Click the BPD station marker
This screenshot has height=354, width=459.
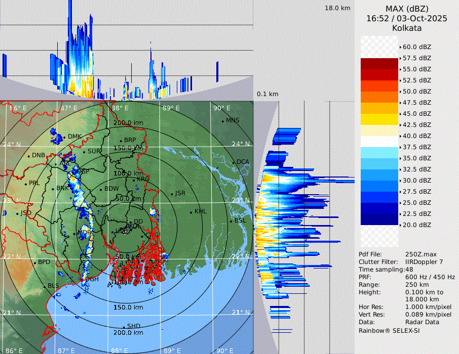[x=34, y=262]
